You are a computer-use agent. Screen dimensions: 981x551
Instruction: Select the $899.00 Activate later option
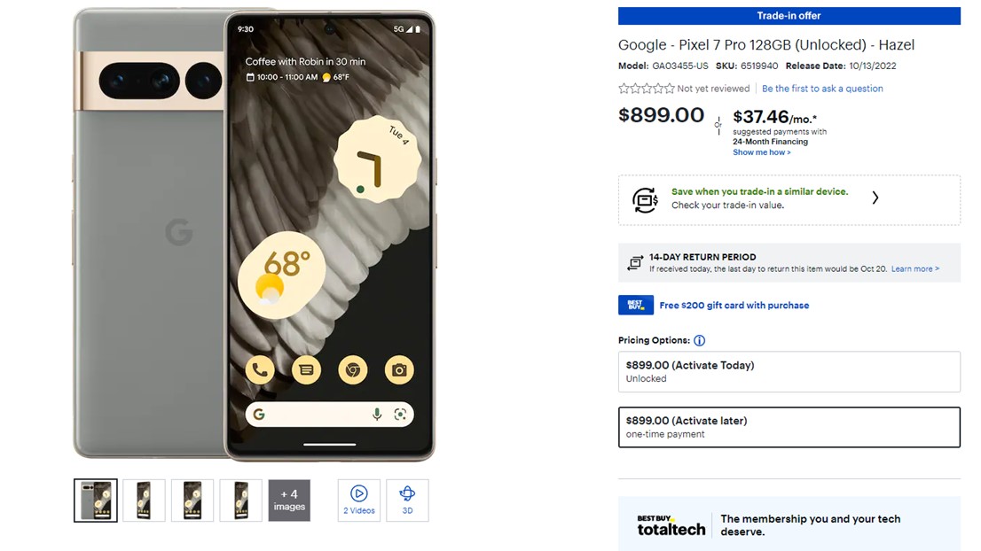tap(789, 427)
